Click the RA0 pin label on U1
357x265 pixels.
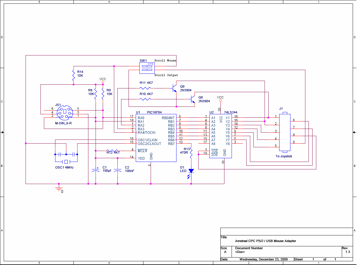[x=141, y=118]
